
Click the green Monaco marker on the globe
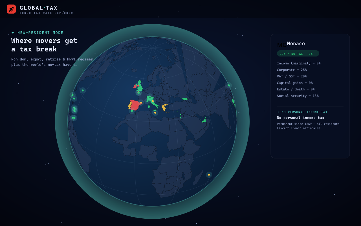coord(147,101)
